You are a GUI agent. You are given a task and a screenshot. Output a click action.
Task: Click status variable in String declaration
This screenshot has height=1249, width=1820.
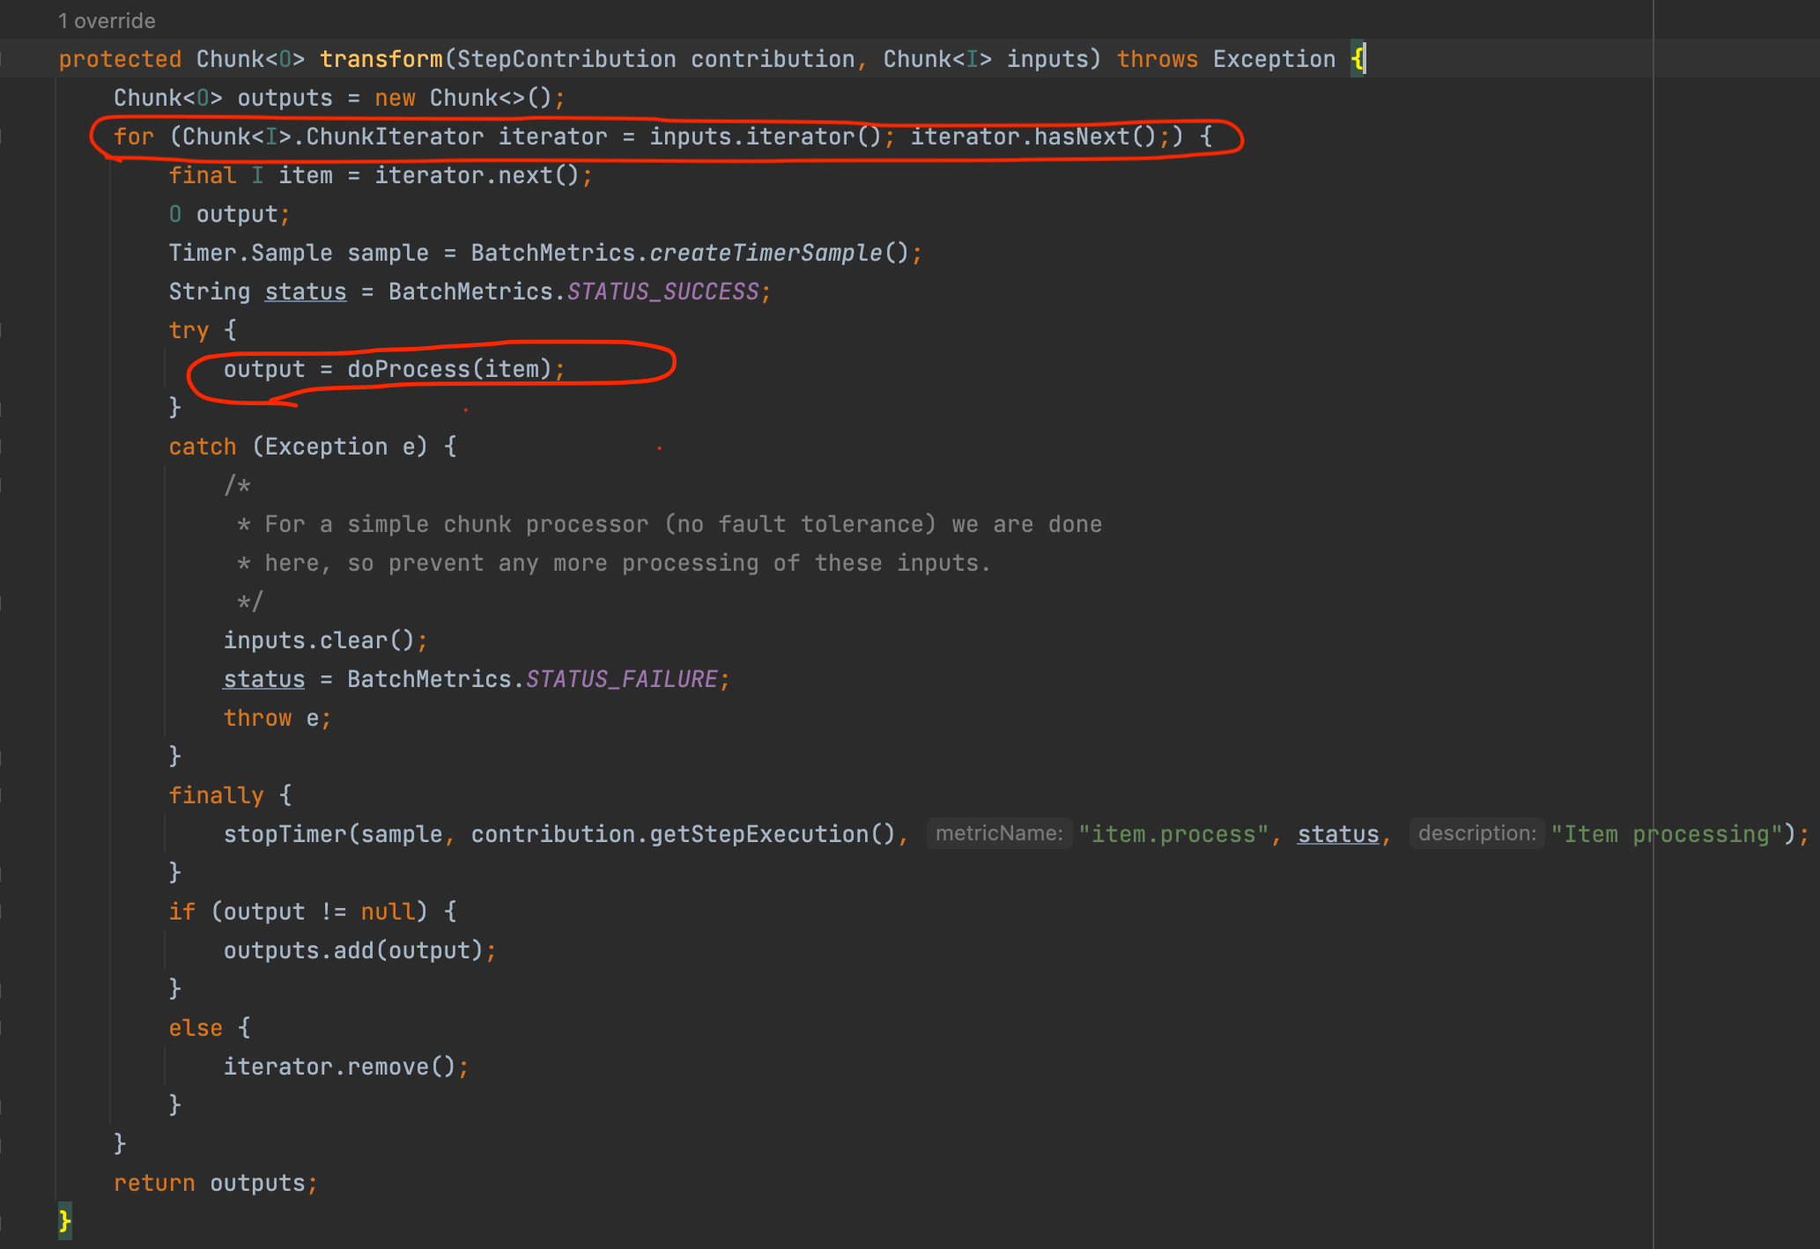coord(306,292)
